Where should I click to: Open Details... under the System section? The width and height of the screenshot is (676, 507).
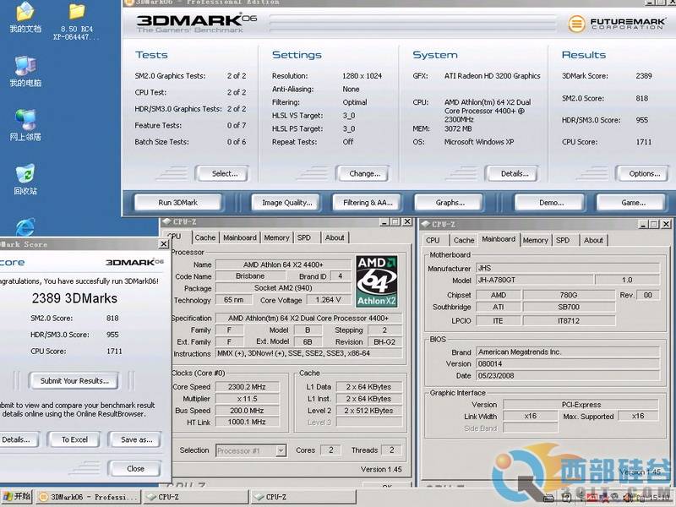[x=513, y=174]
